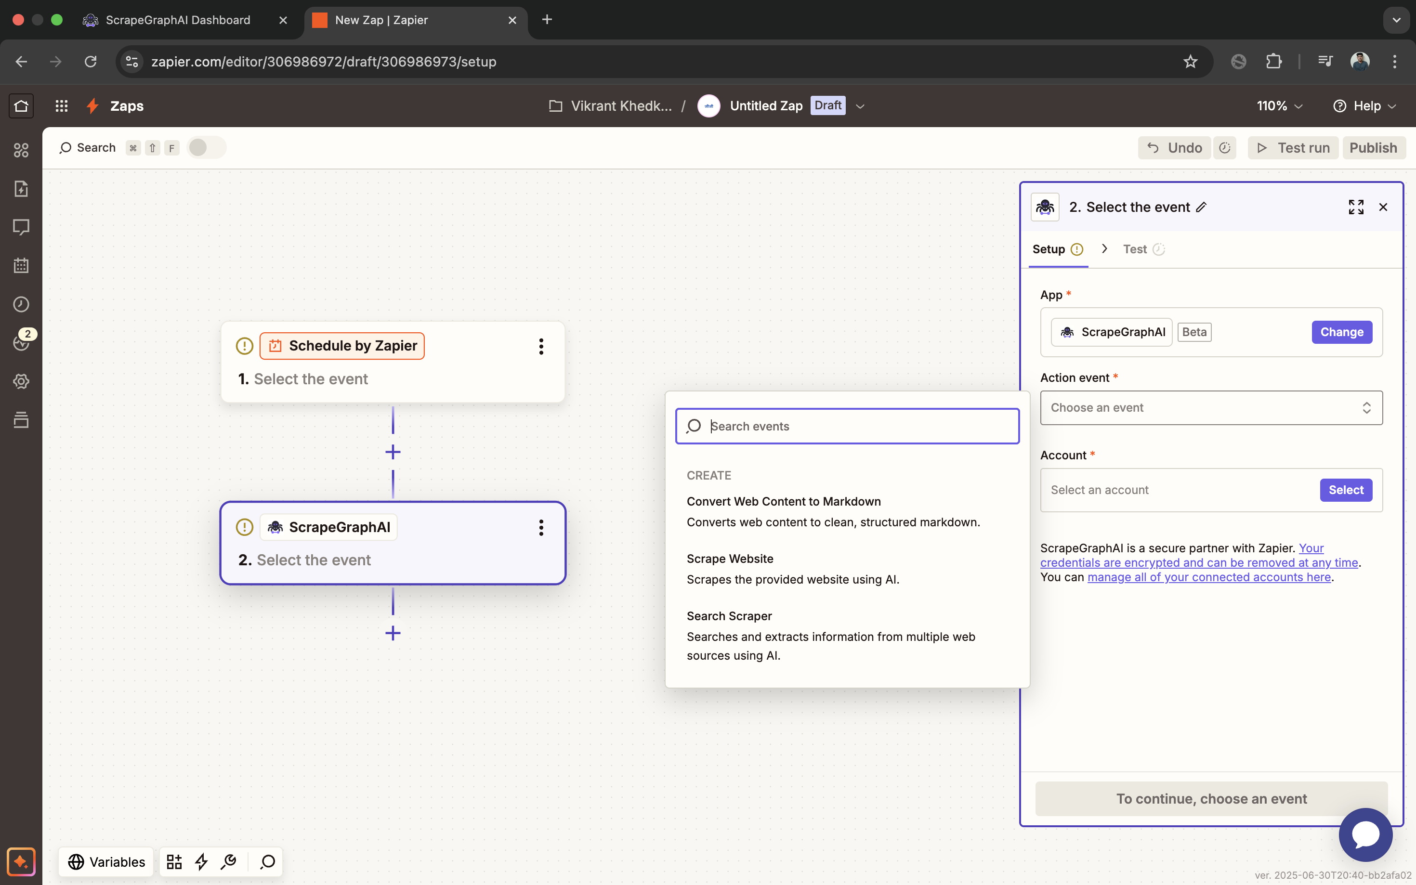Switch to the Setup tab
This screenshot has height=885, width=1416.
point(1058,249)
